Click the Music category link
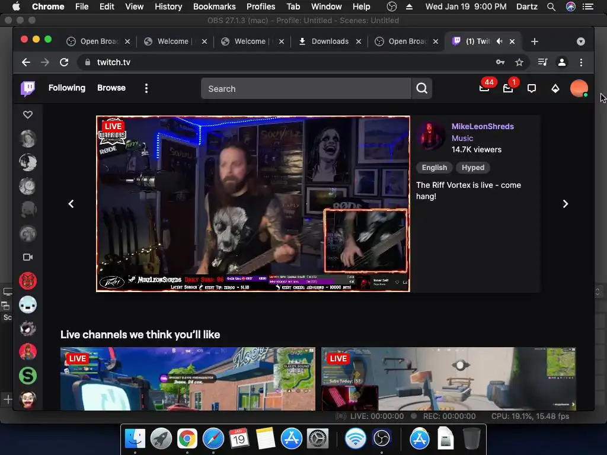607x455 pixels. point(462,138)
